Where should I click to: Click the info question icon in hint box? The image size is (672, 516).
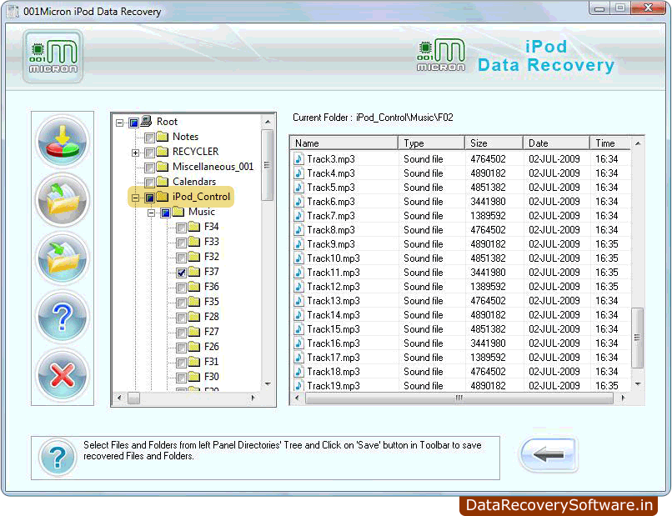coord(58,458)
